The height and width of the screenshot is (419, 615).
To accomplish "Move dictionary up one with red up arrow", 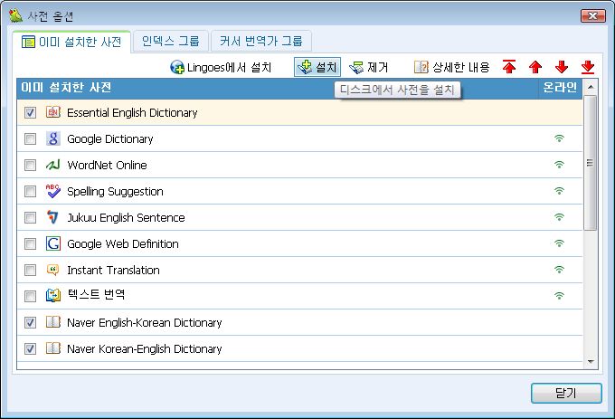I will point(535,67).
